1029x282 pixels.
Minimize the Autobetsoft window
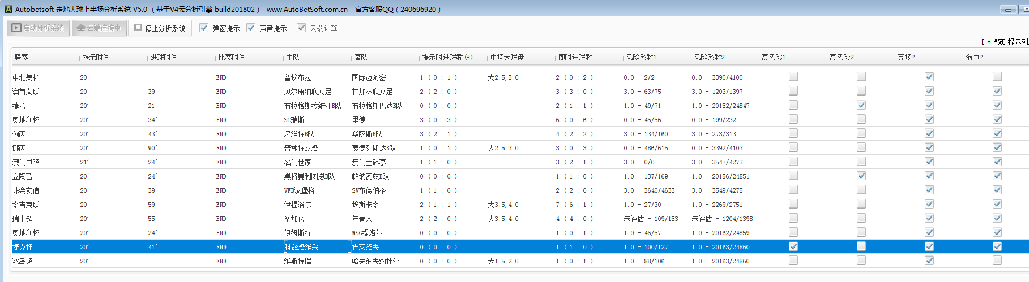1008,9
